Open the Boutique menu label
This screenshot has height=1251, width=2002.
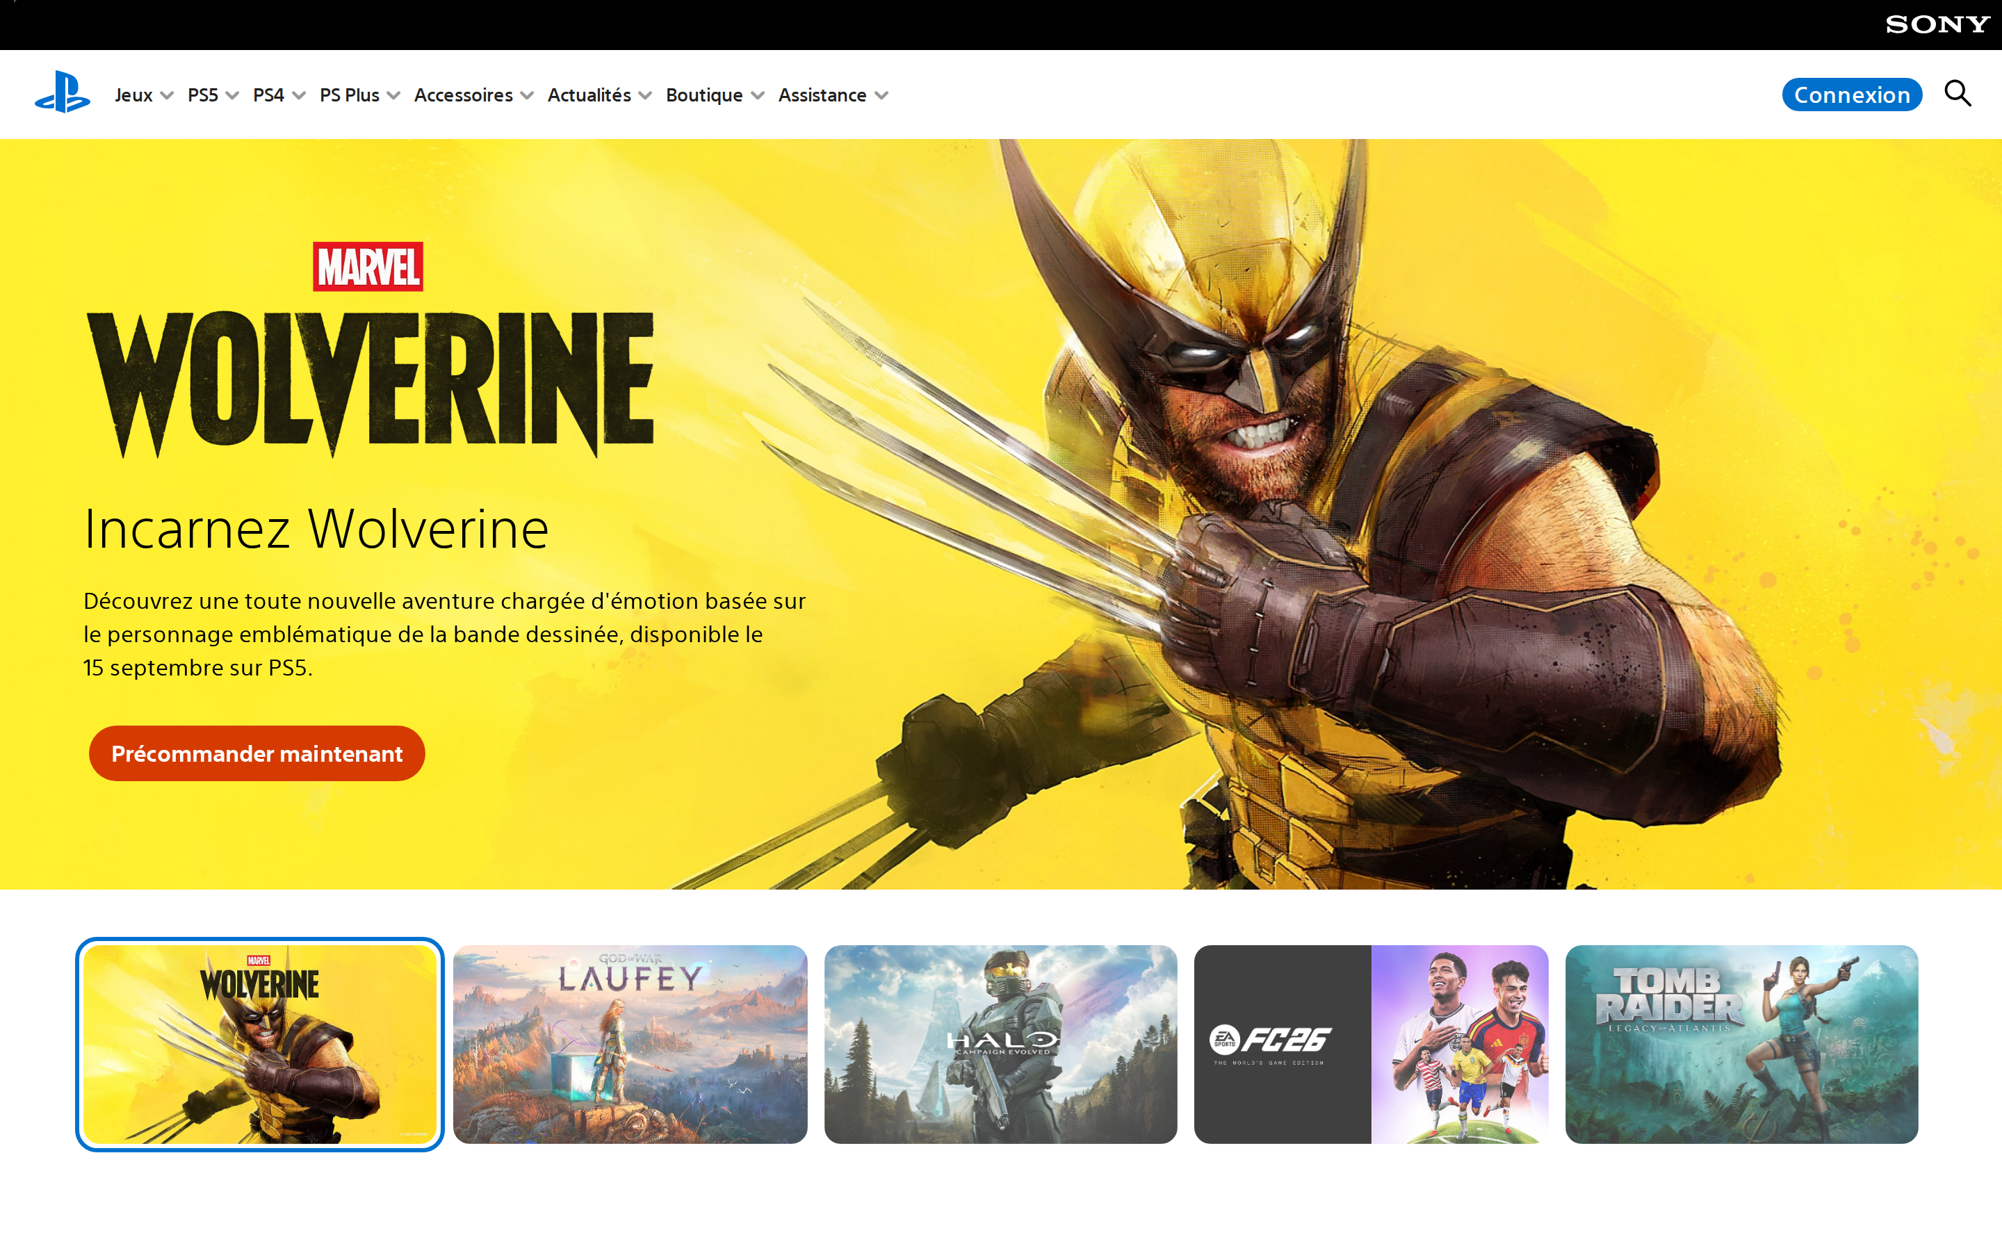point(704,95)
